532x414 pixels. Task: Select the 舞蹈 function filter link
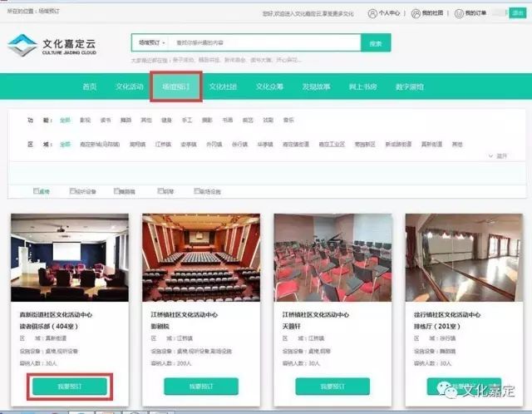click(x=126, y=120)
